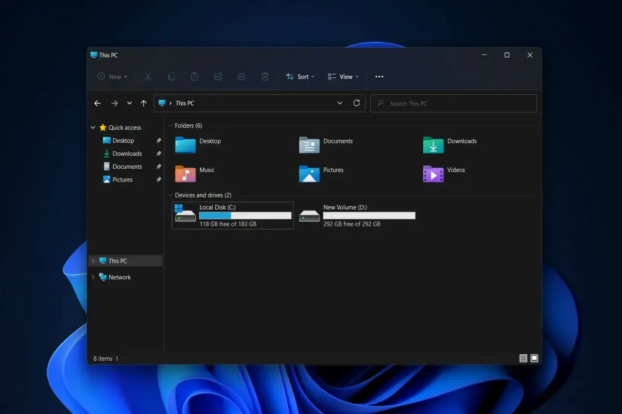
Task: Open recent locations dropdown chevron
Action: click(129, 103)
